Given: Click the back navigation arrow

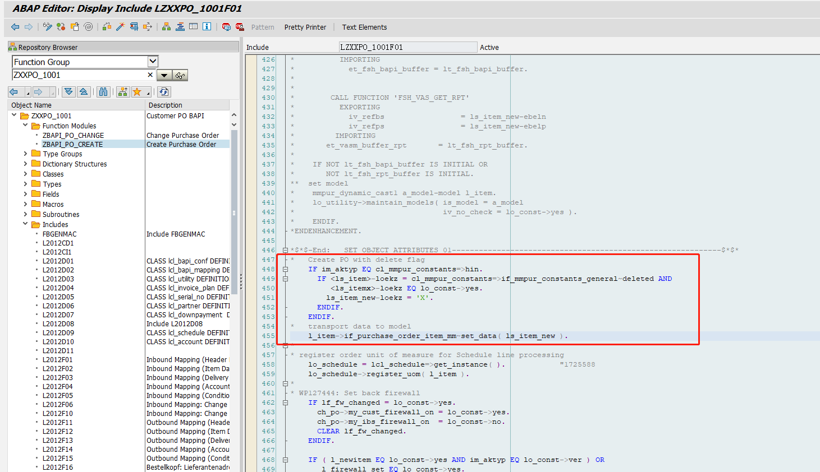Looking at the screenshot, I should pos(15,26).
